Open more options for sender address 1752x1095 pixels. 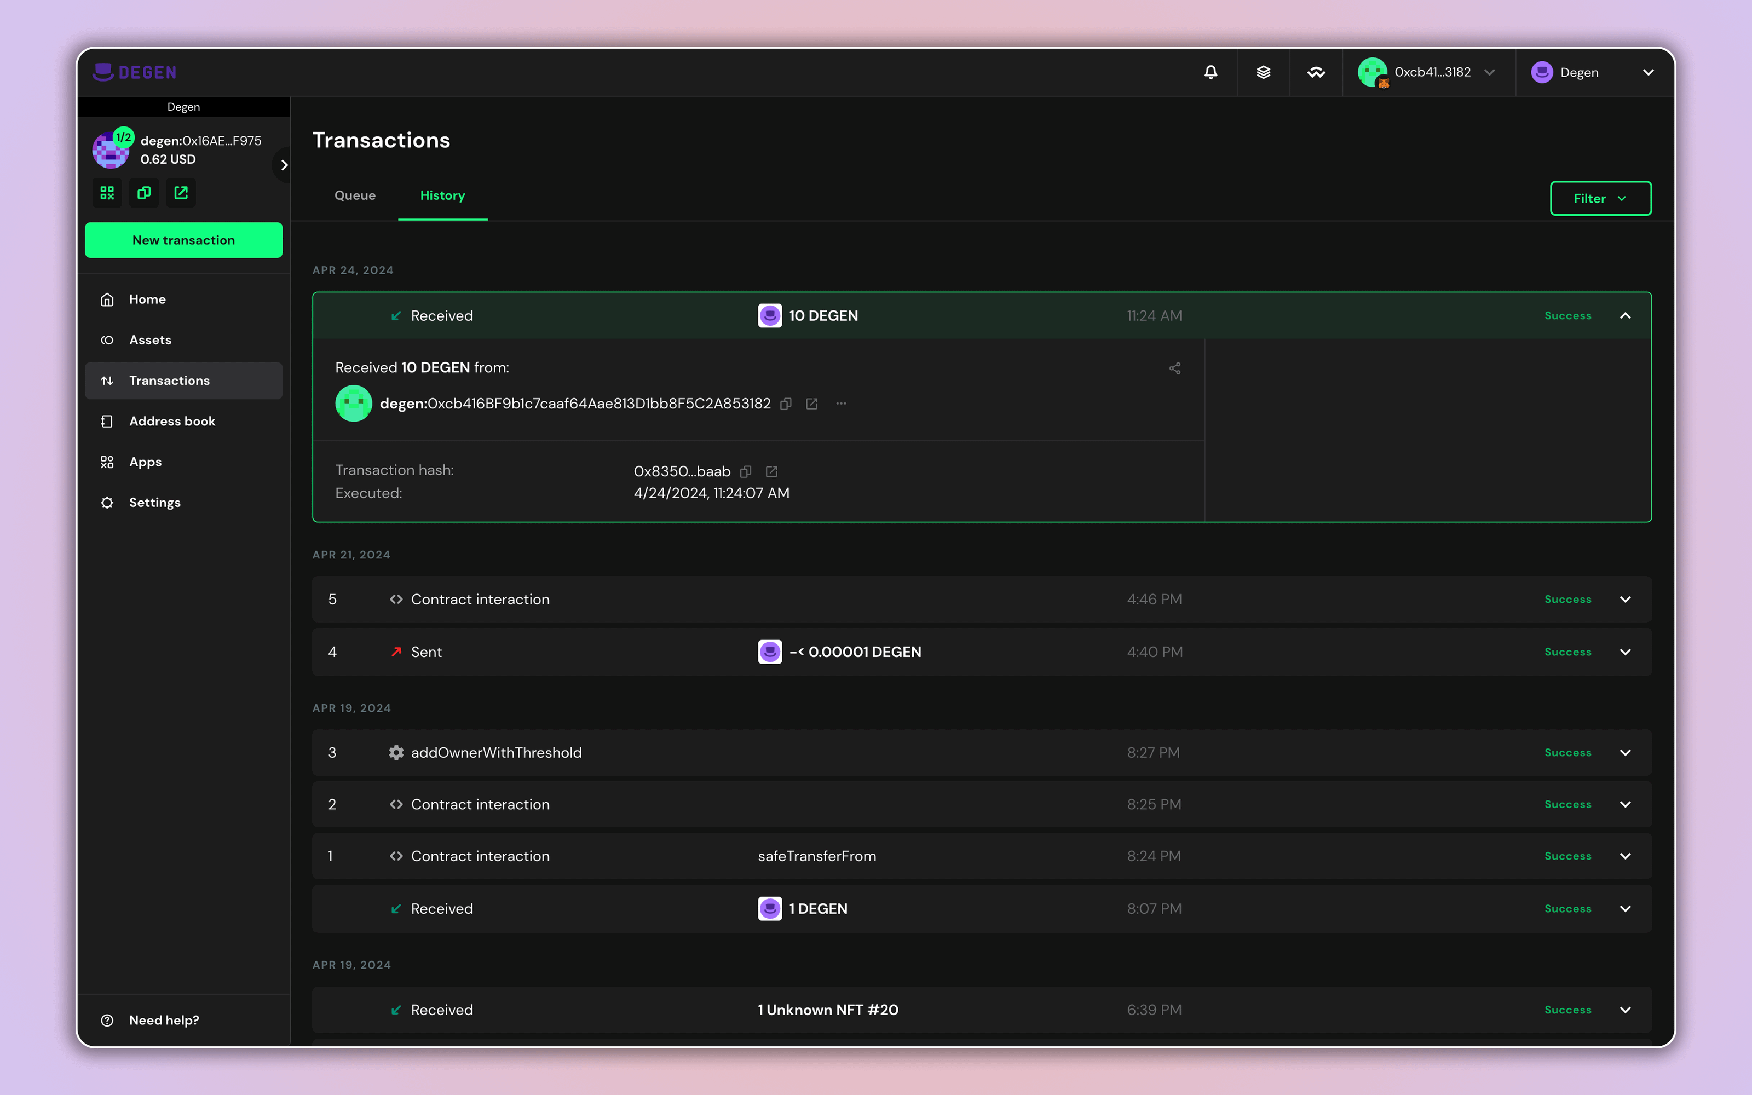click(x=842, y=404)
